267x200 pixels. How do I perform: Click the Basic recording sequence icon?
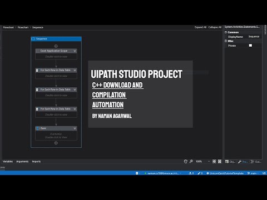(x=38, y=128)
